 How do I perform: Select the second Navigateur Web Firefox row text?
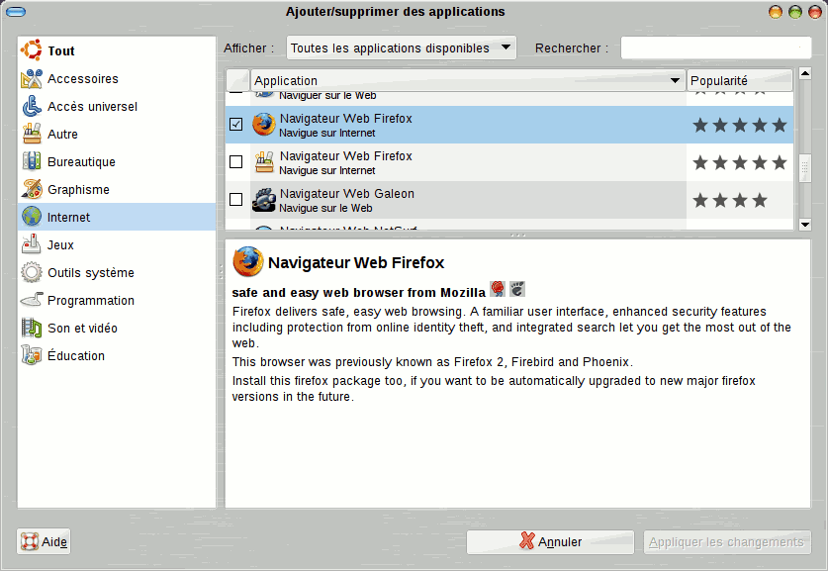point(345,162)
